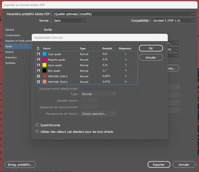Select the Sortie section
Image resolution: width=199 pixels, height=172 pixels.
[18, 46]
